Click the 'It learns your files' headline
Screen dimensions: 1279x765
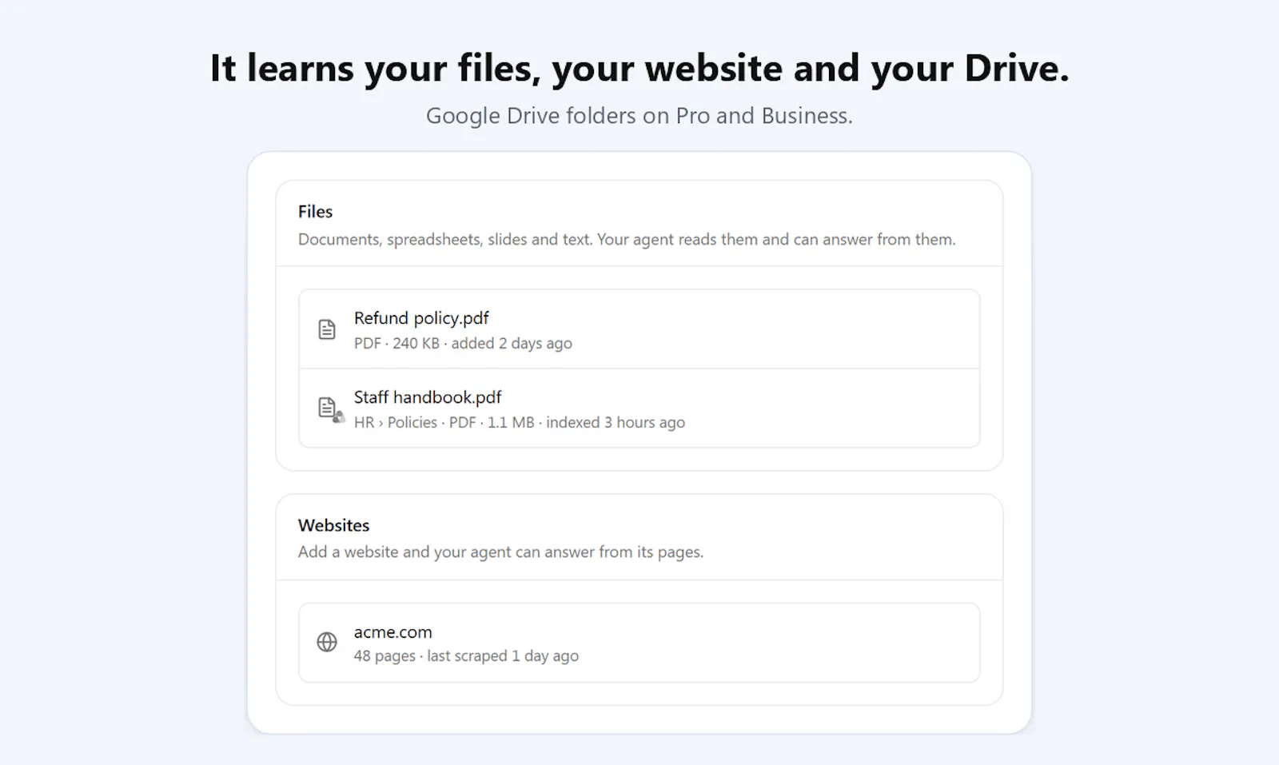point(639,68)
